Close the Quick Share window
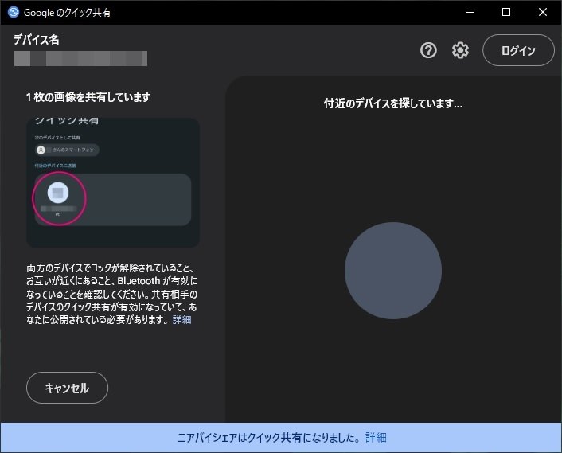562x453 pixels. [543, 12]
